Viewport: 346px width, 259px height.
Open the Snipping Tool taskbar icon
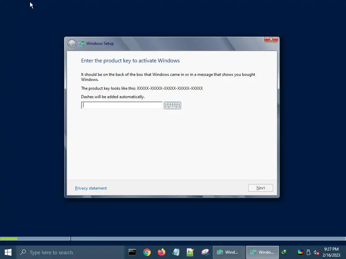pyautogui.click(x=205, y=252)
